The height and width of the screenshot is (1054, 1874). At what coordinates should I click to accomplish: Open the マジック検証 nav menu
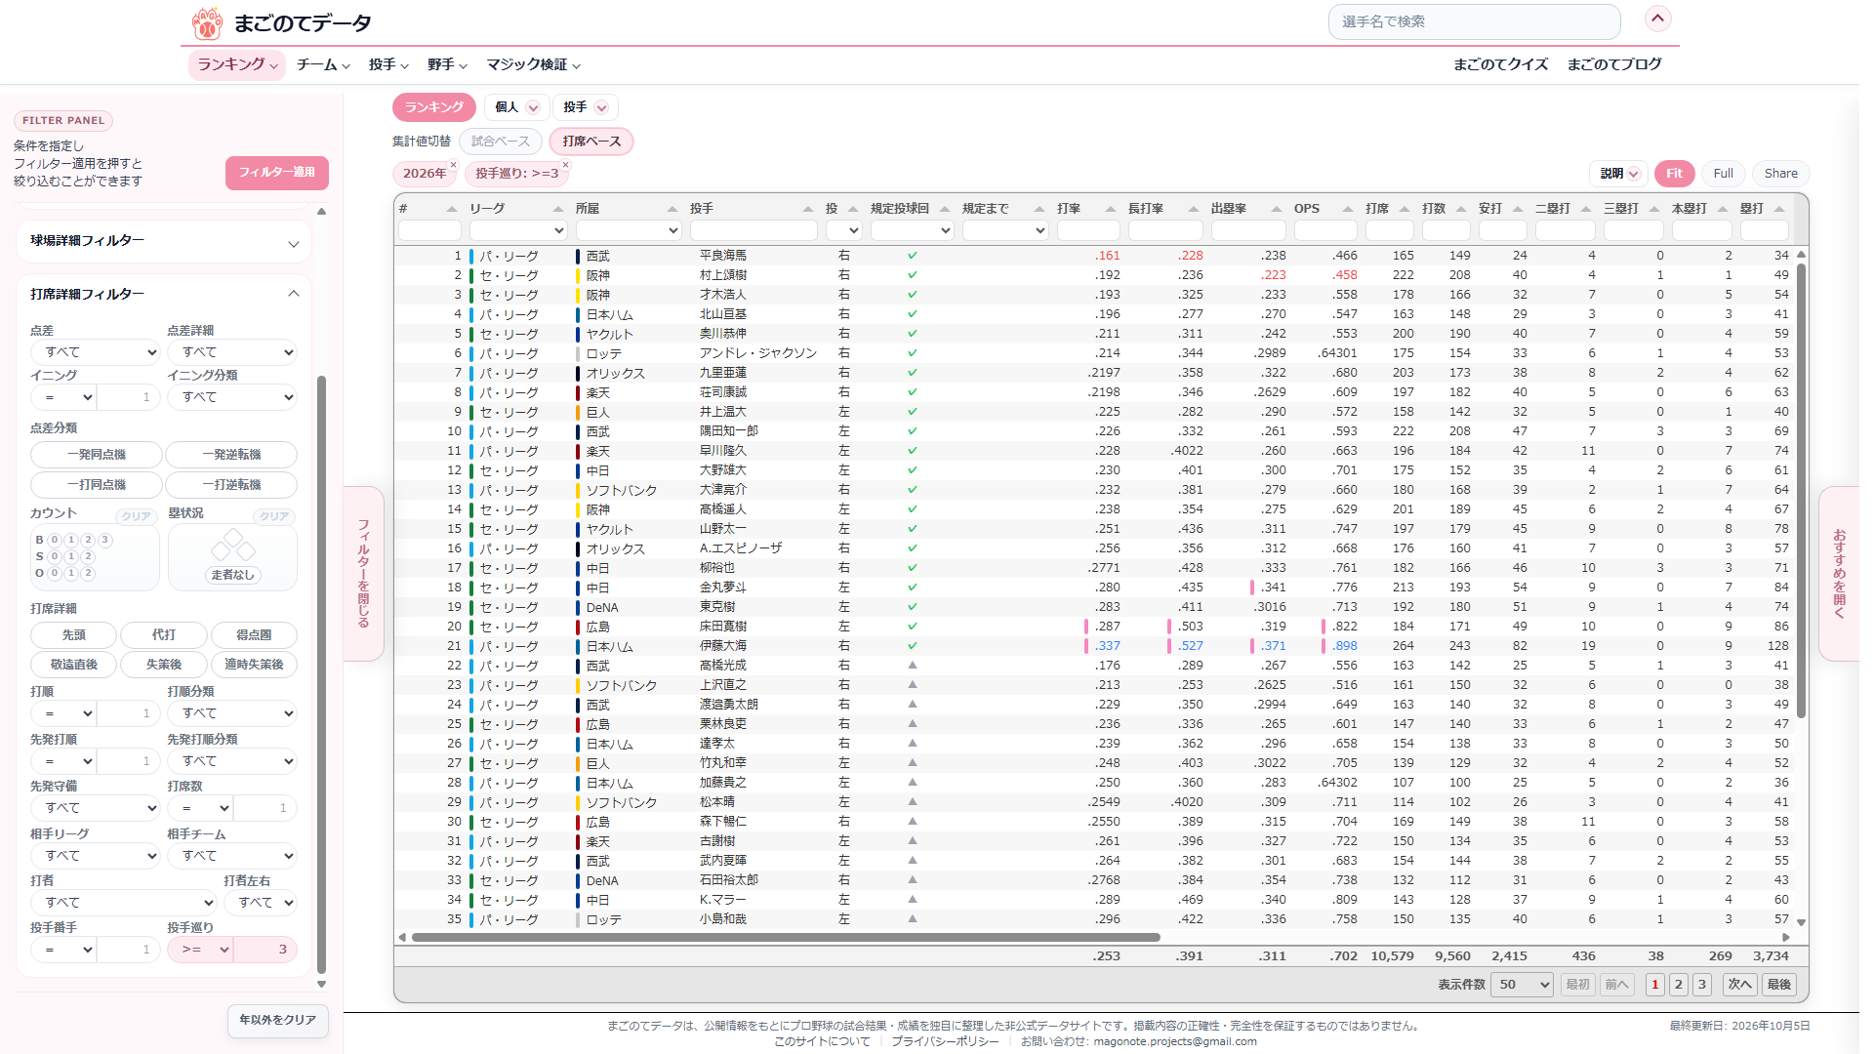tap(533, 64)
